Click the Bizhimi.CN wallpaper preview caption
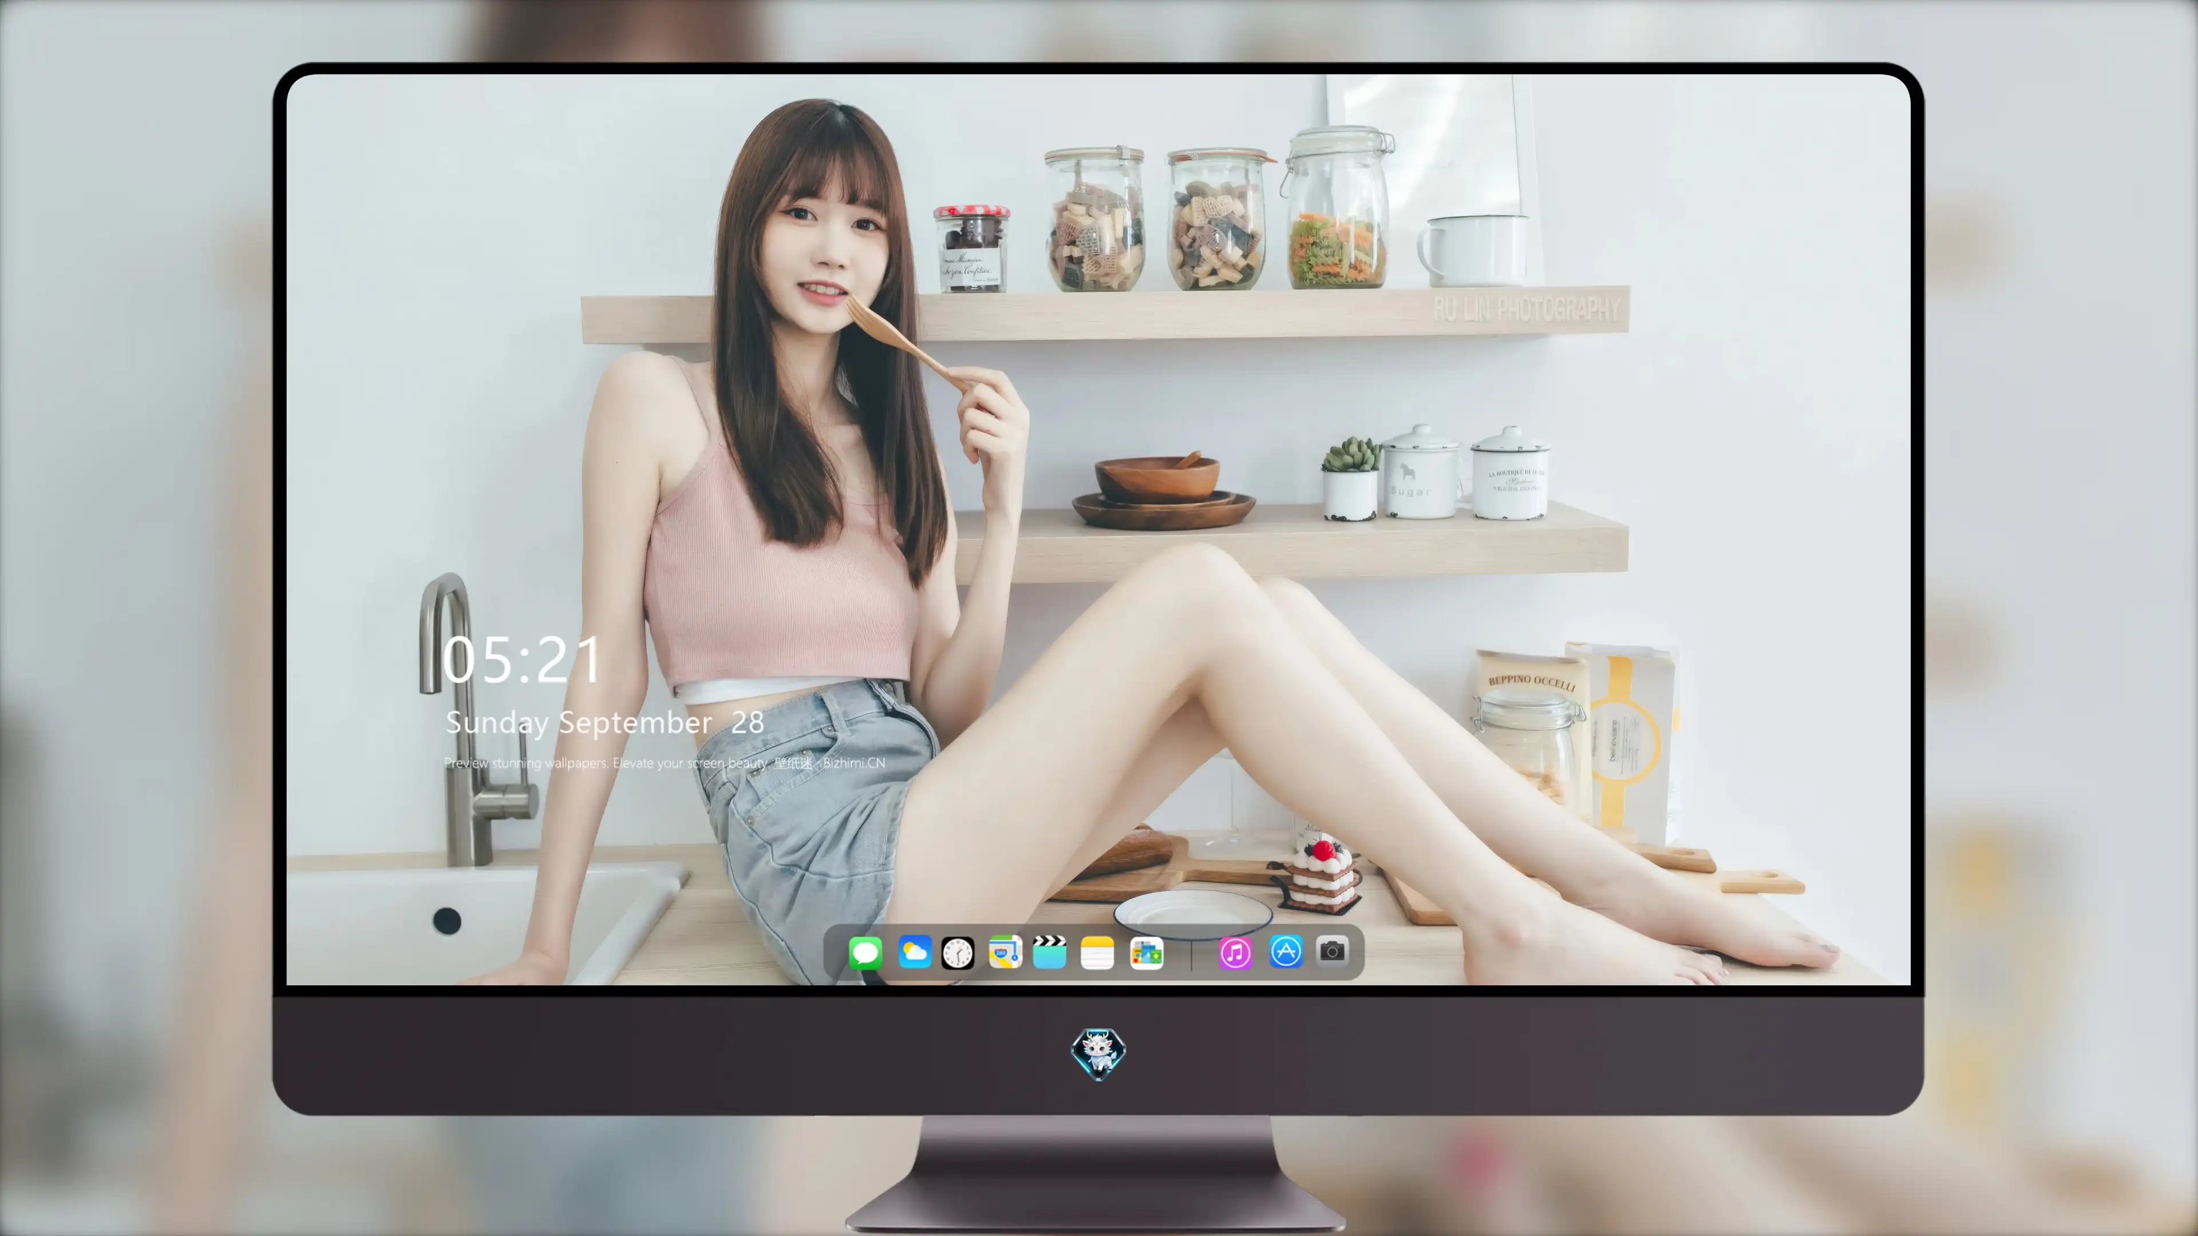 pyautogui.click(x=665, y=763)
